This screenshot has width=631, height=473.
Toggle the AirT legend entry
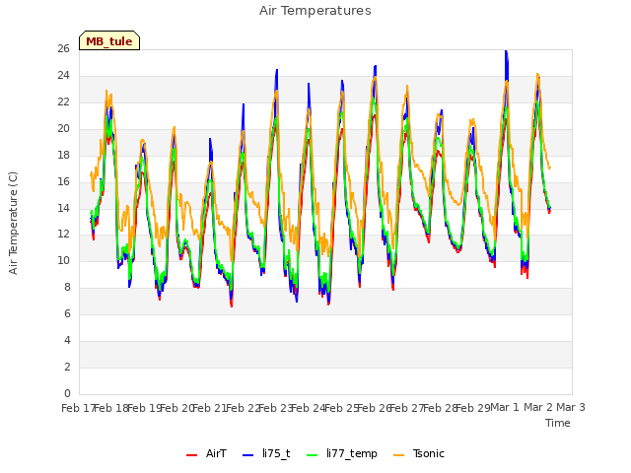tap(206, 453)
